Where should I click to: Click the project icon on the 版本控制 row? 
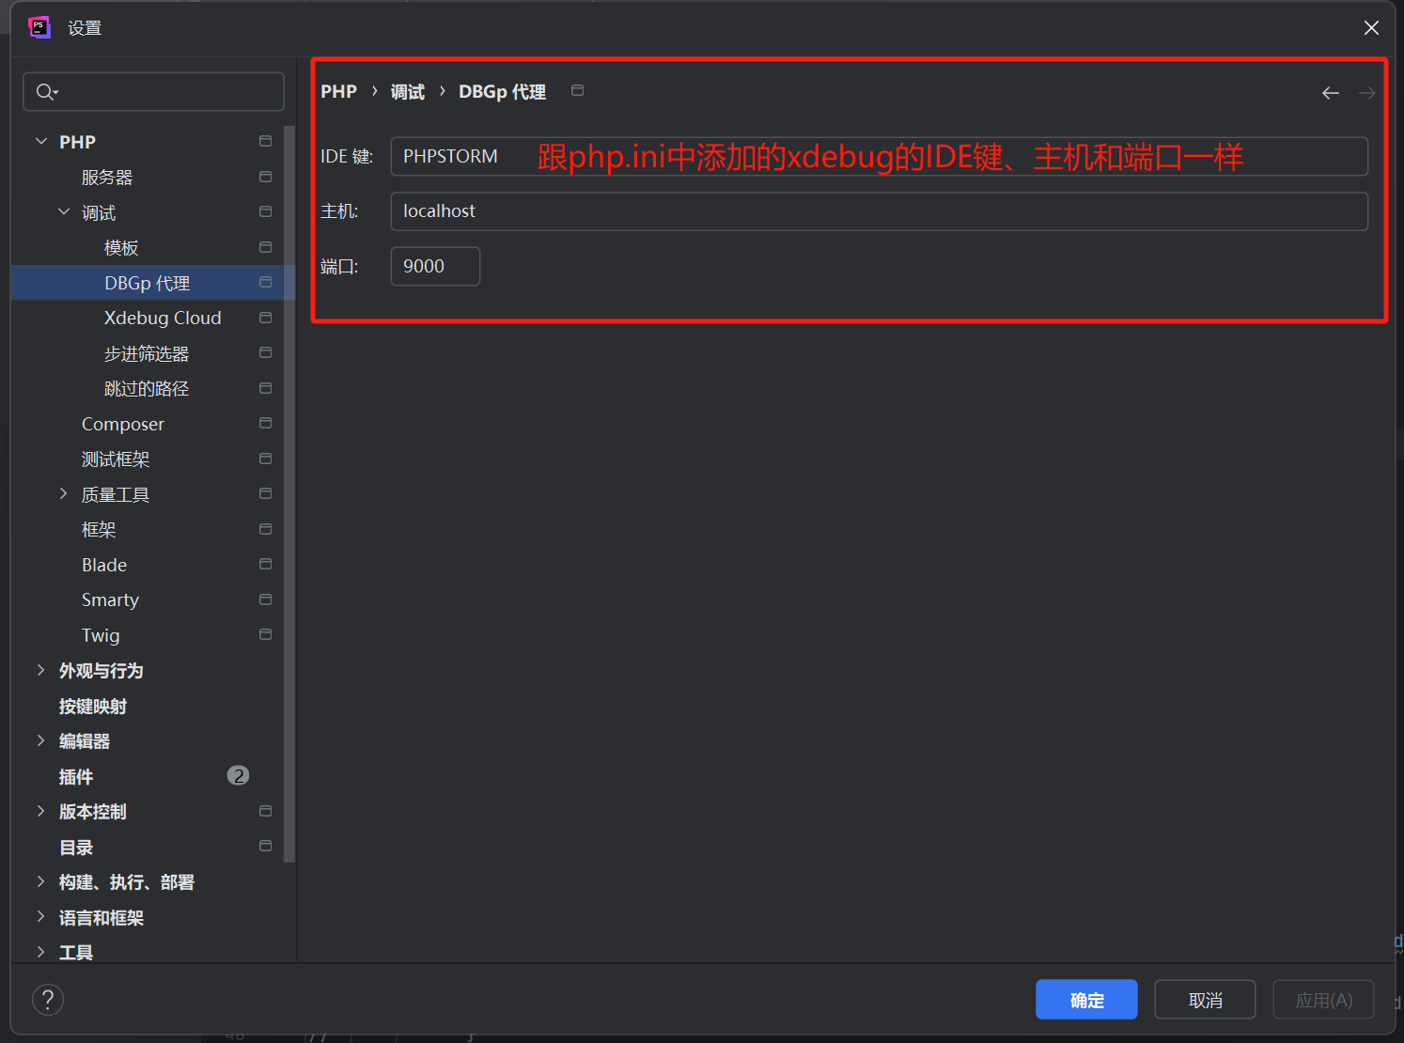[x=266, y=811]
